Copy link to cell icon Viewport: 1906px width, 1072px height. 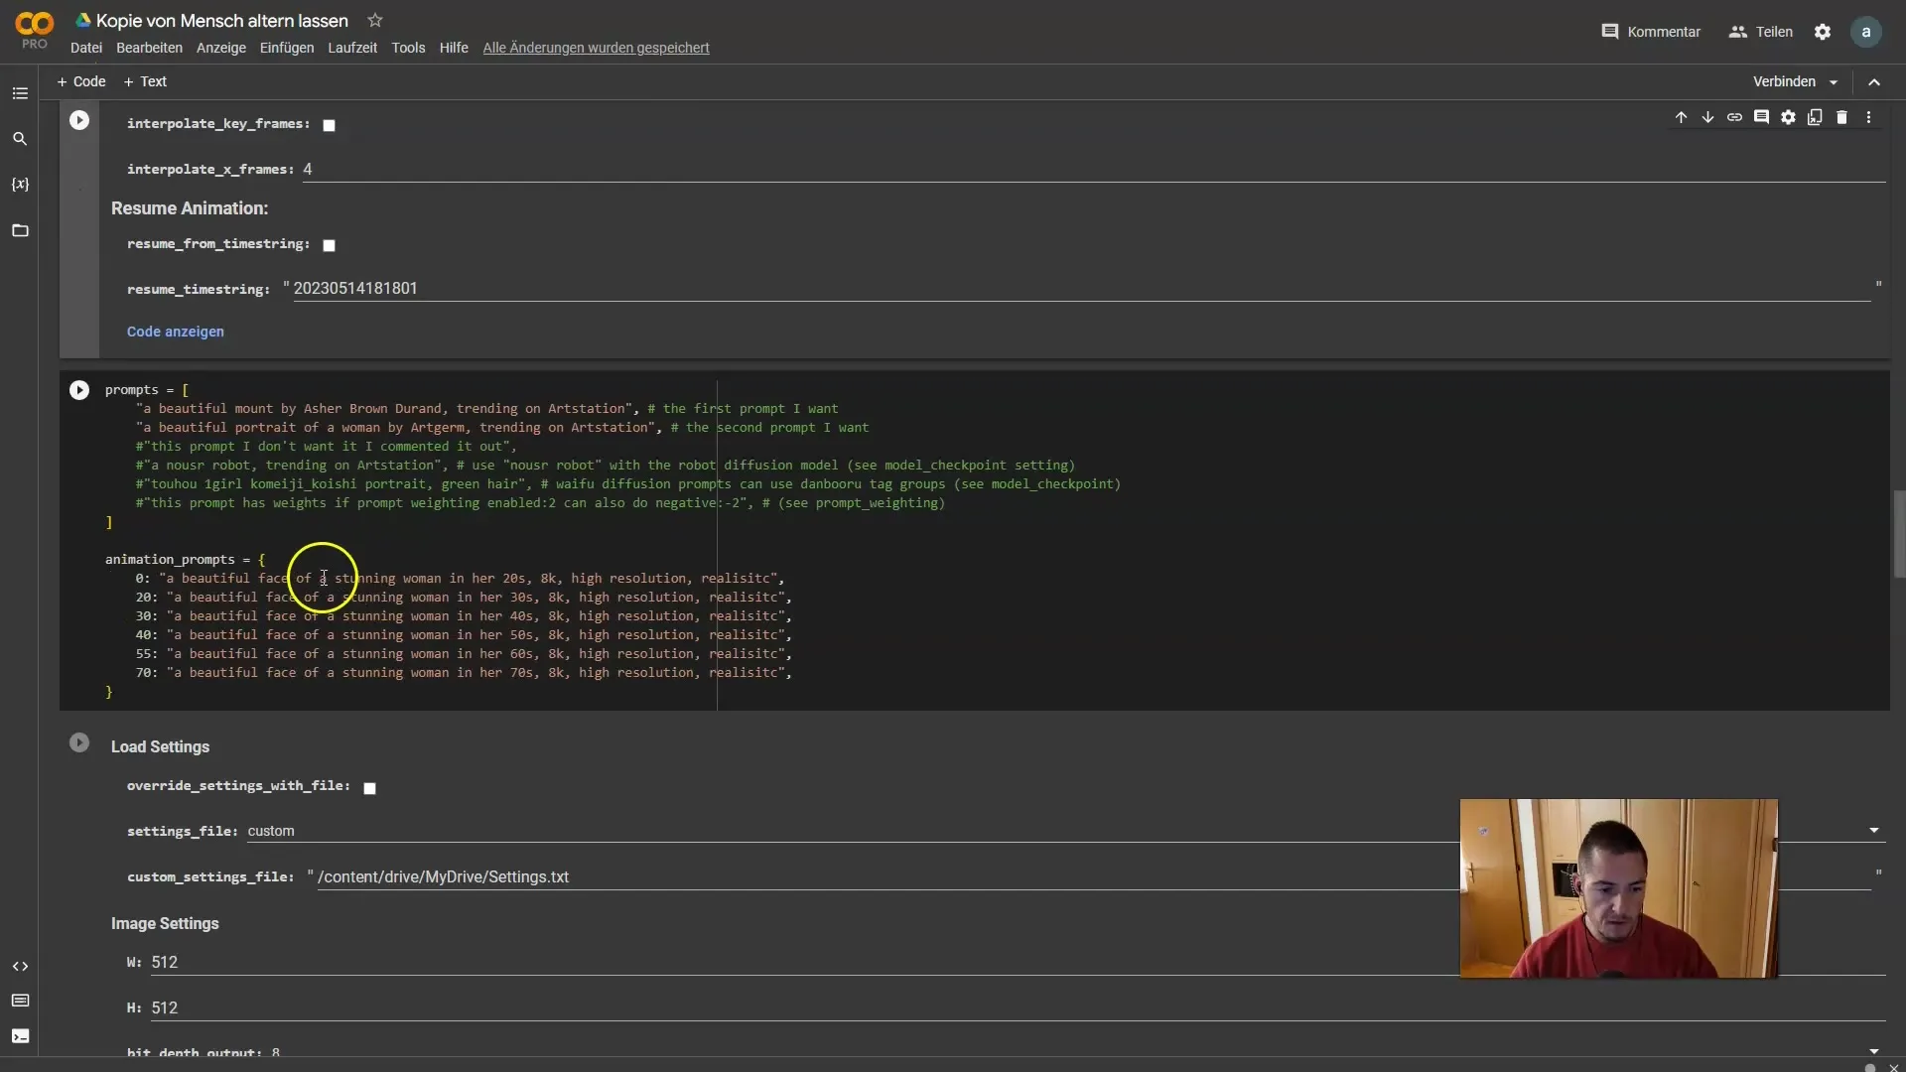click(1734, 117)
